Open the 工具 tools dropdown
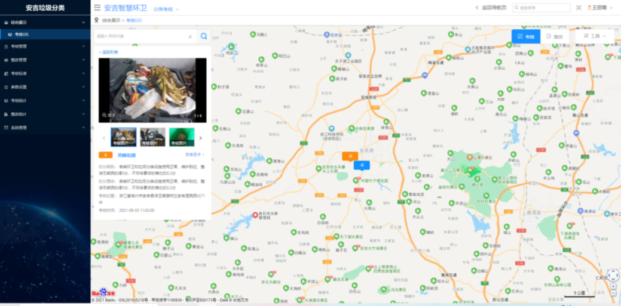This screenshot has width=621, height=306. click(x=594, y=36)
